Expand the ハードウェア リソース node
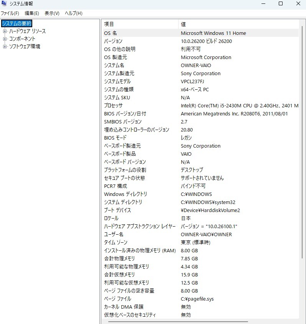The image size is (306, 324). click(5, 31)
